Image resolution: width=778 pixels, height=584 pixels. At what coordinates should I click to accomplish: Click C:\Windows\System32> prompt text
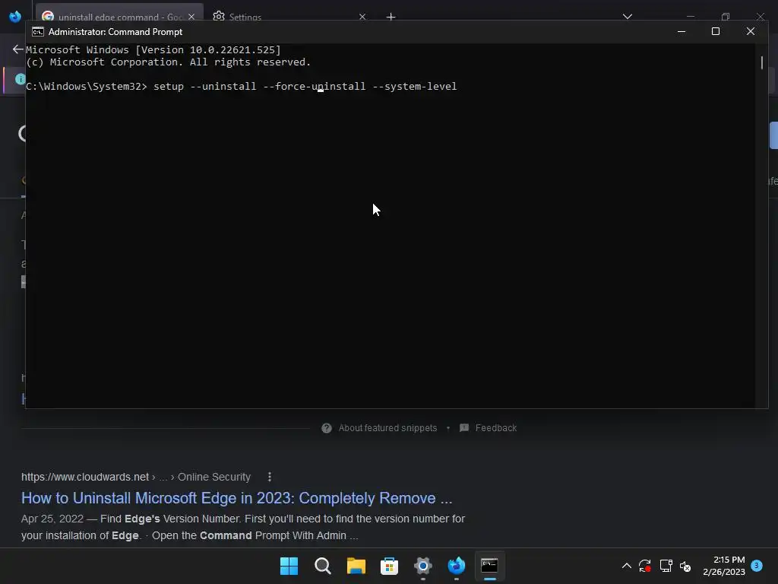pyautogui.click(x=87, y=87)
